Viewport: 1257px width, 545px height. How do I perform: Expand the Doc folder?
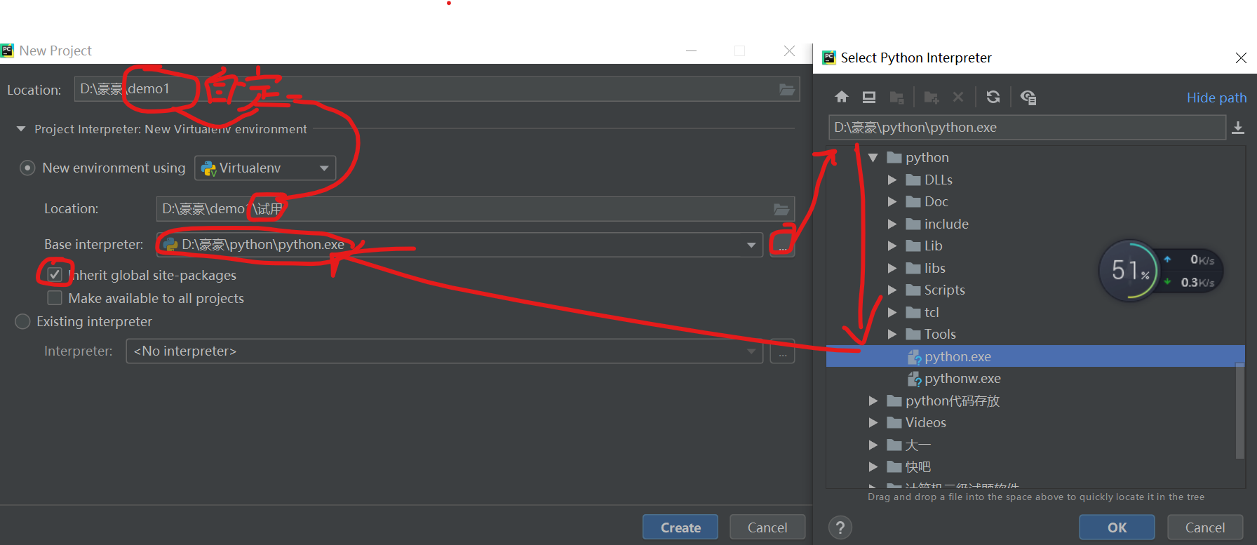point(892,202)
